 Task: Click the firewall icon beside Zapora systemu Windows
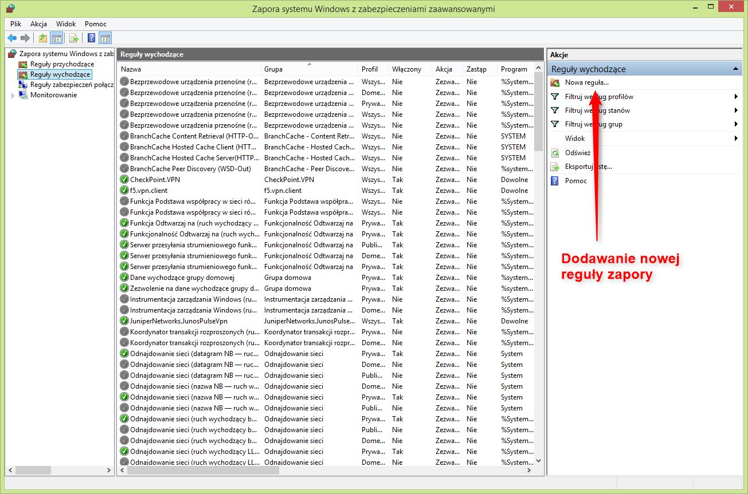(x=12, y=53)
